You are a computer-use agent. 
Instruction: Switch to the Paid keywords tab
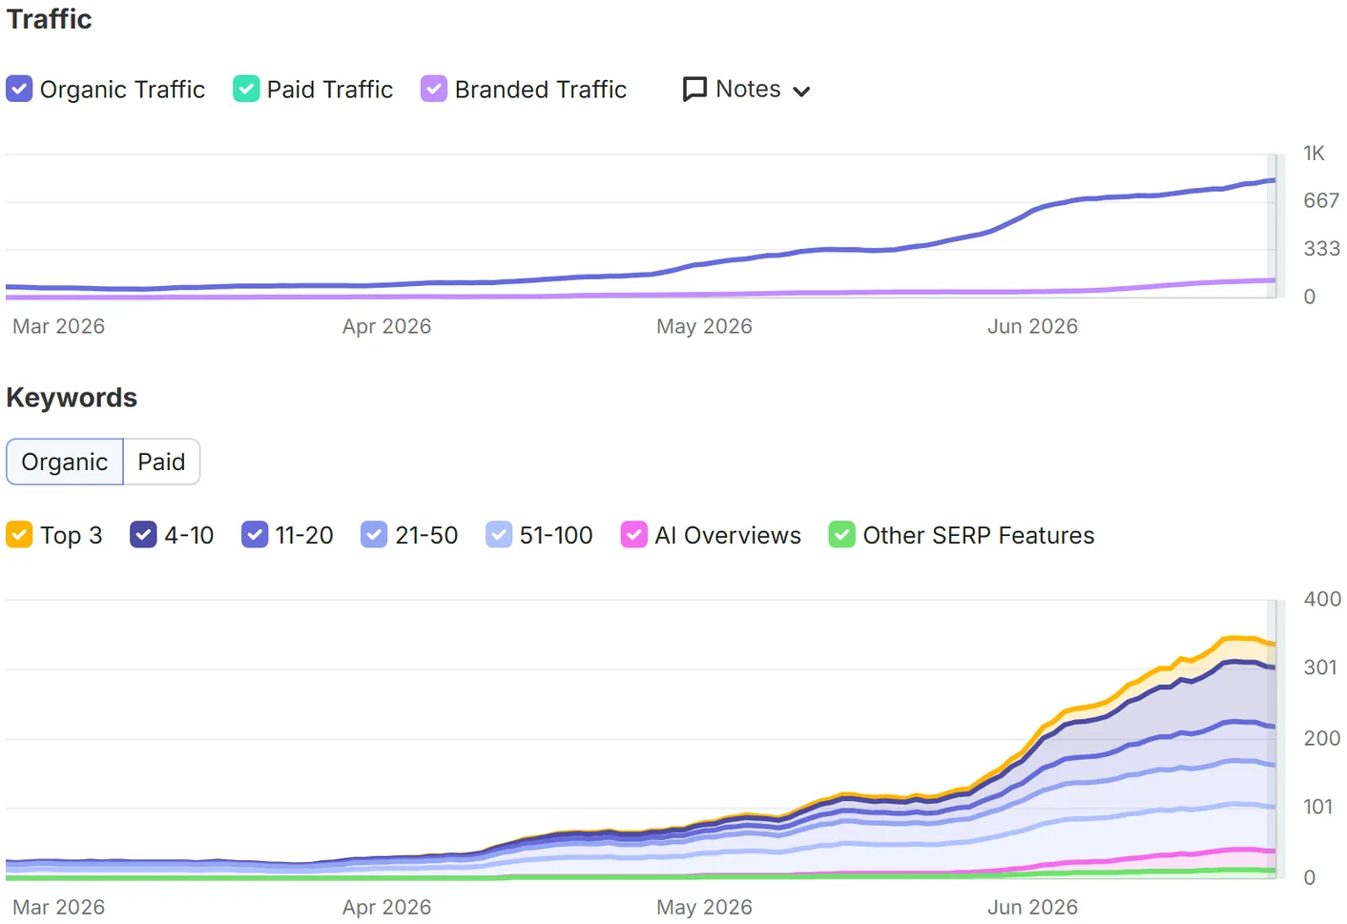click(x=161, y=462)
